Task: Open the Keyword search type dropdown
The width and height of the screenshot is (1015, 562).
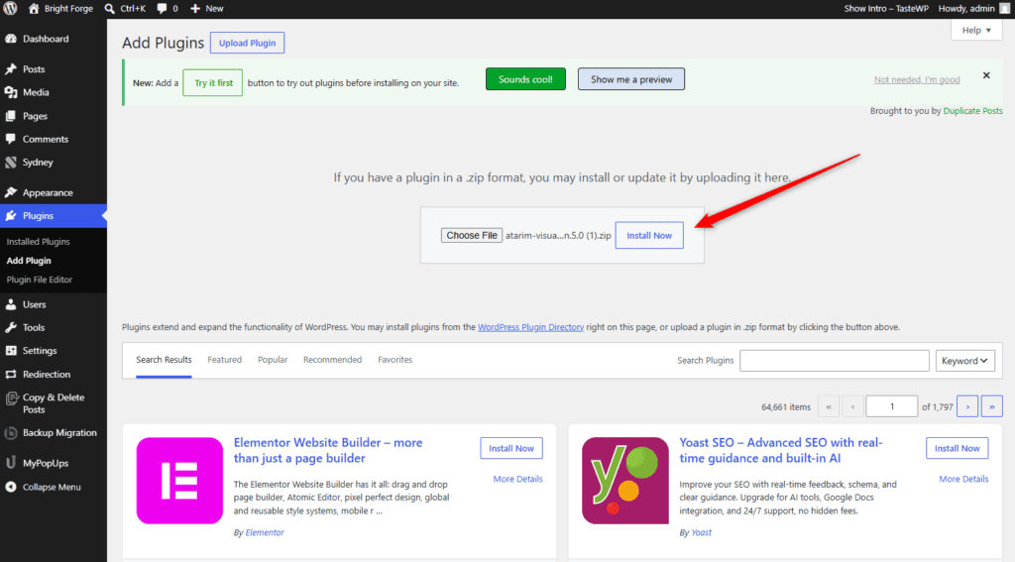Action: [x=964, y=361]
